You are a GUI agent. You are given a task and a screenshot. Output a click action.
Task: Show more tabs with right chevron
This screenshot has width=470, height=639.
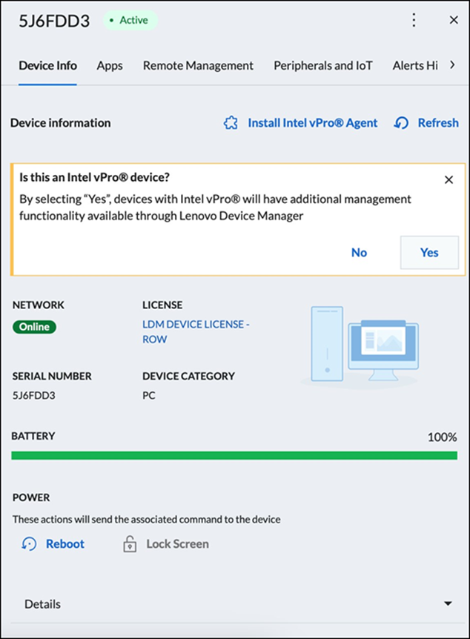click(452, 64)
